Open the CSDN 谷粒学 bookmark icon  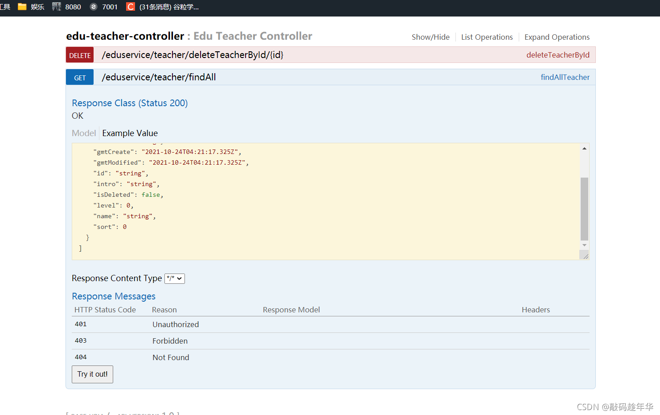tap(131, 7)
